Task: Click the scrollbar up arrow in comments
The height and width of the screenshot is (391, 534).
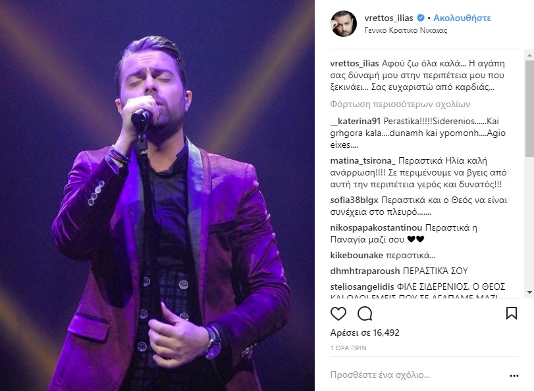Action: click(529, 55)
